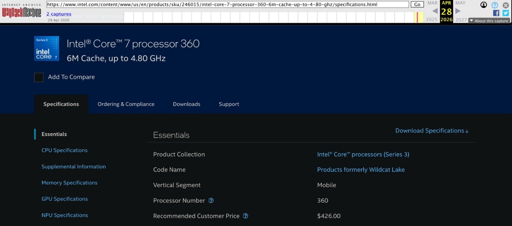Expand the About this capture dropdown

489,21
